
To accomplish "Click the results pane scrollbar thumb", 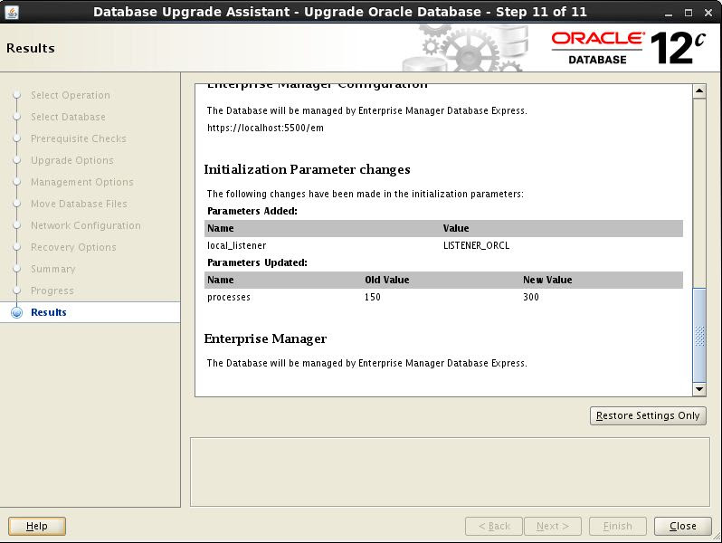I will pyautogui.click(x=699, y=335).
